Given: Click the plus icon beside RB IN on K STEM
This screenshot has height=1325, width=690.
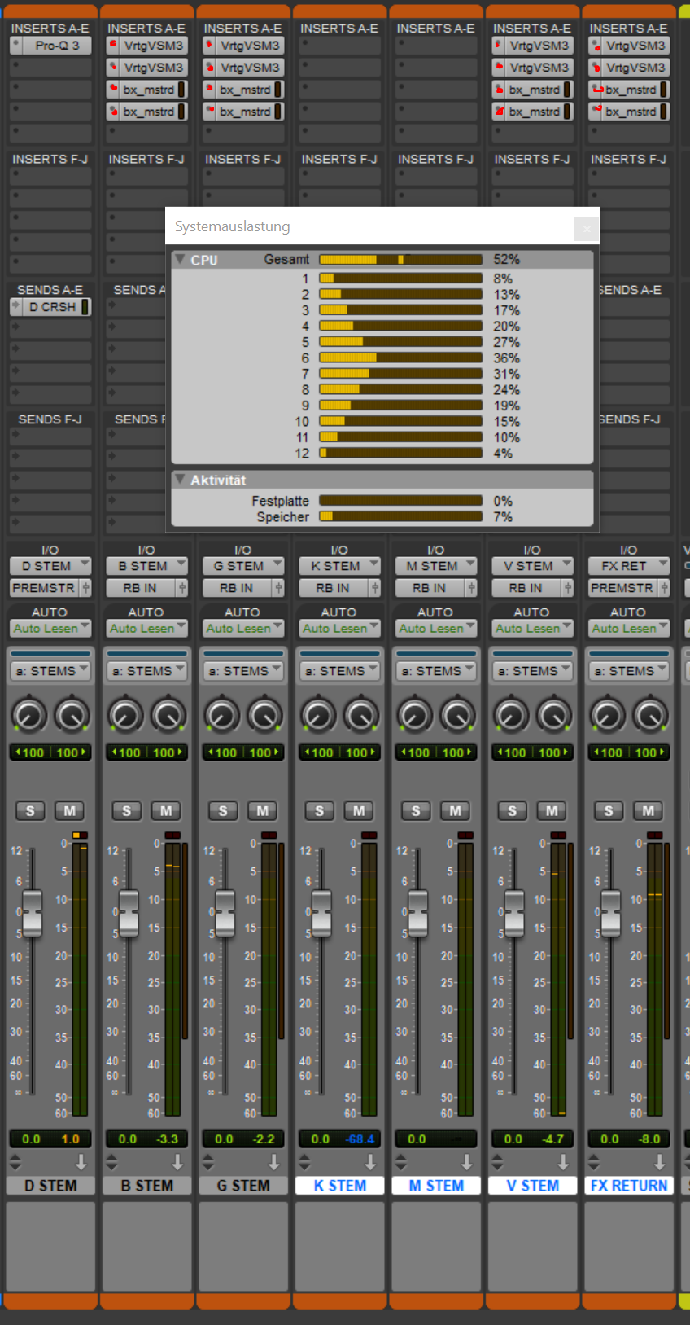Looking at the screenshot, I should tap(374, 588).
